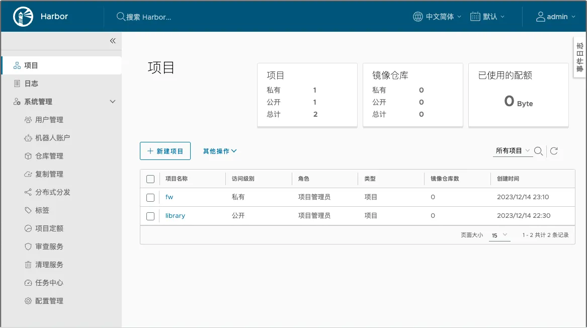Image resolution: width=587 pixels, height=328 pixels.
Task: Open the fw project link
Action: click(x=169, y=197)
